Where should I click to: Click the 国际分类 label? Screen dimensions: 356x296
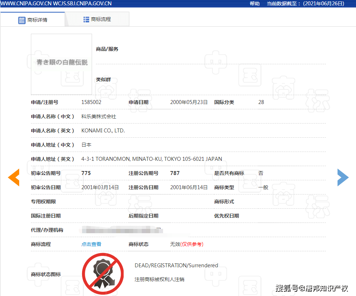tap(224, 102)
